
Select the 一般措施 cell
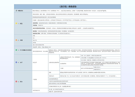click(x=40, y=79)
